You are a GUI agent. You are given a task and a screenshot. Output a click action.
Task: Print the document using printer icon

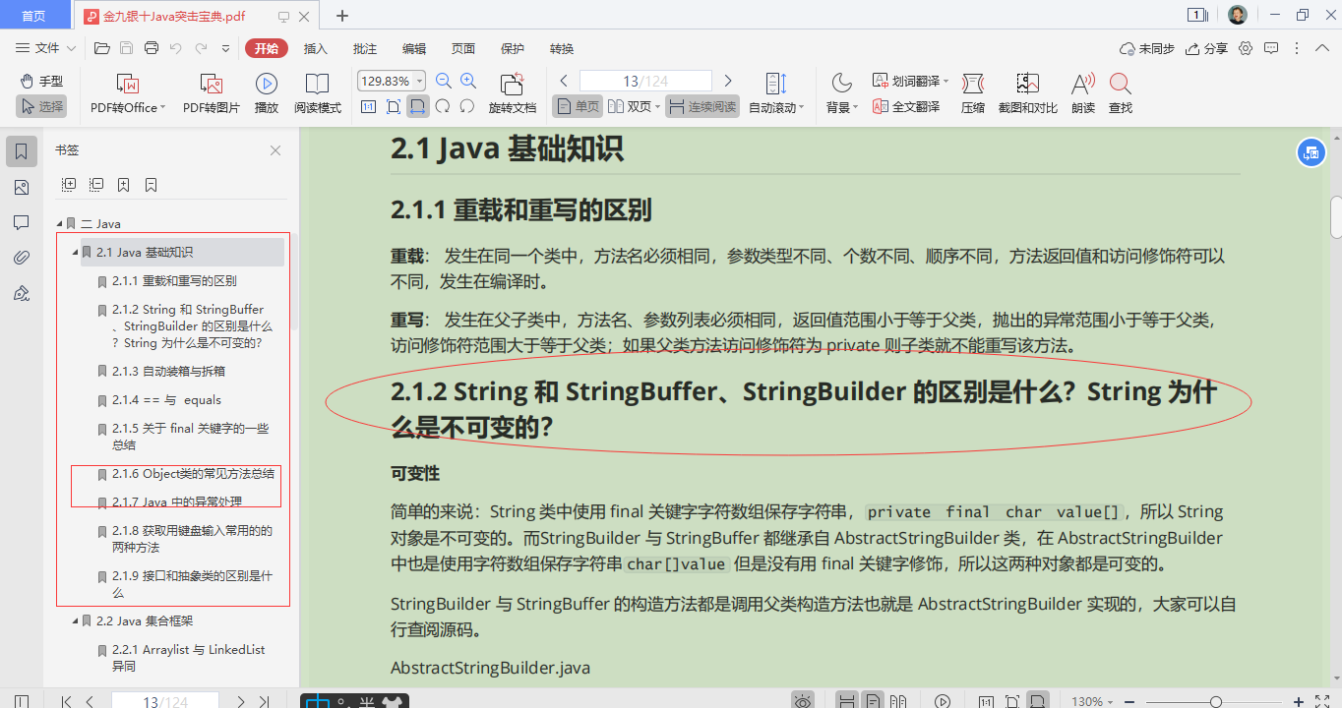pos(152,48)
